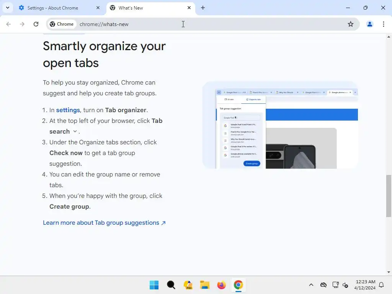Open the notifications bell
The width and height of the screenshot is (392, 294).
pyautogui.click(x=382, y=285)
